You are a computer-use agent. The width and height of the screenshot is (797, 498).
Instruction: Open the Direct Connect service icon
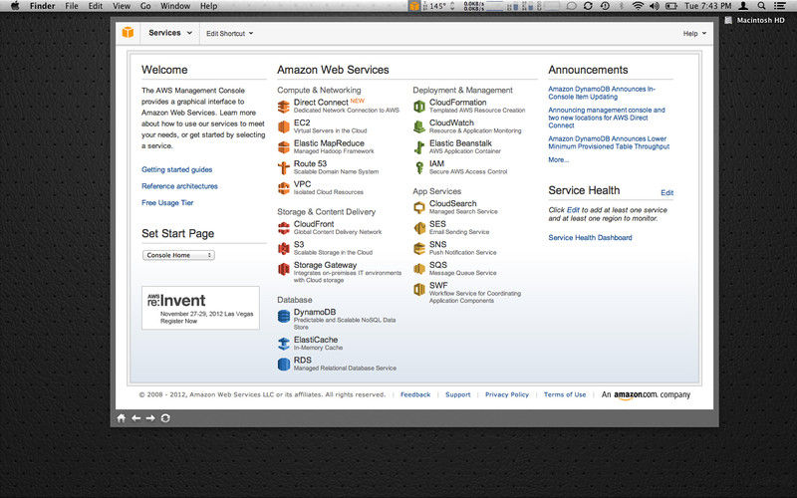[284, 107]
